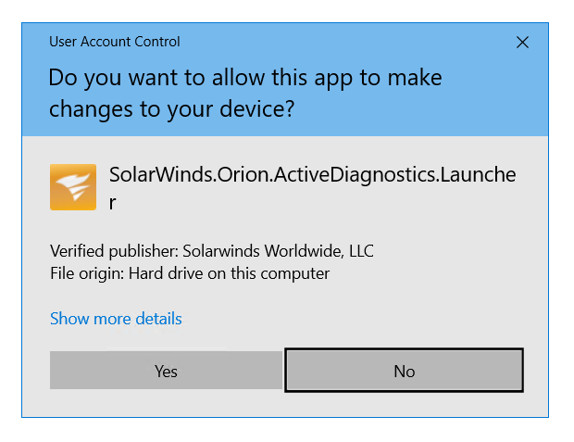Click the File origin label

click(x=87, y=273)
